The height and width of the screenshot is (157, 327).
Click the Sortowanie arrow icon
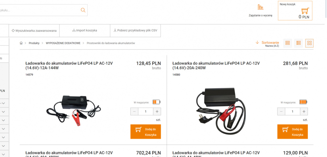(x=257, y=42)
